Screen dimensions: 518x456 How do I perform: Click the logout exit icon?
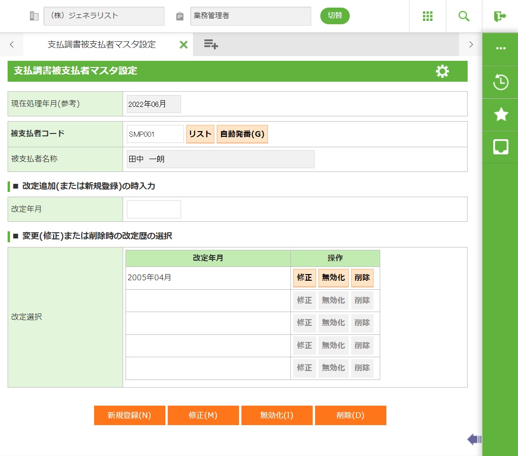[500, 16]
